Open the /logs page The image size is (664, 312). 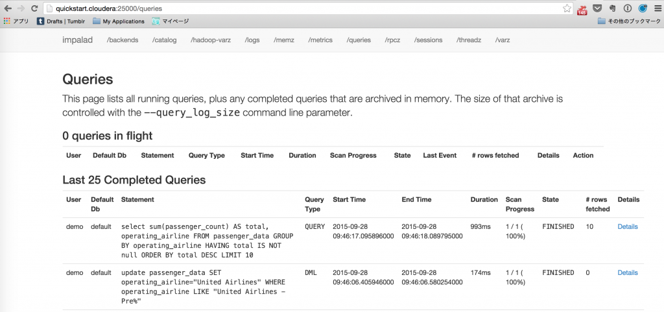[x=252, y=40]
